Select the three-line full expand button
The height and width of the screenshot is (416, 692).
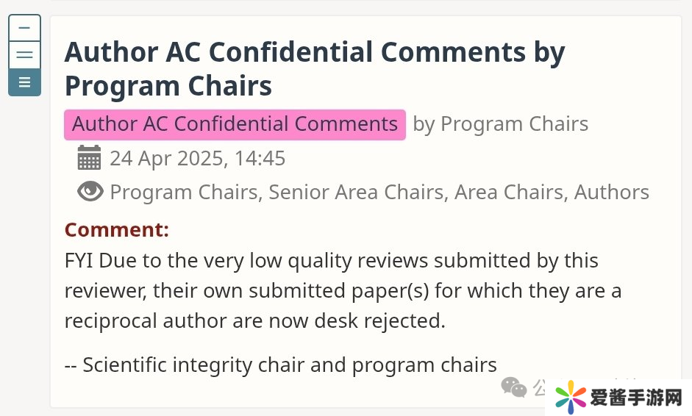tap(24, 82)
